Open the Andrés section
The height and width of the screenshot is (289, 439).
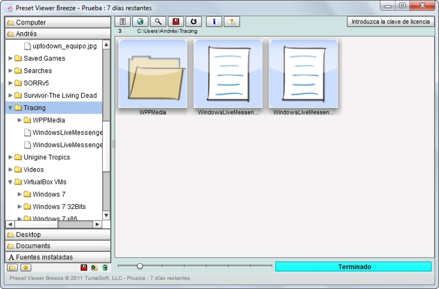pyautogui.click(x=58, y=34)
